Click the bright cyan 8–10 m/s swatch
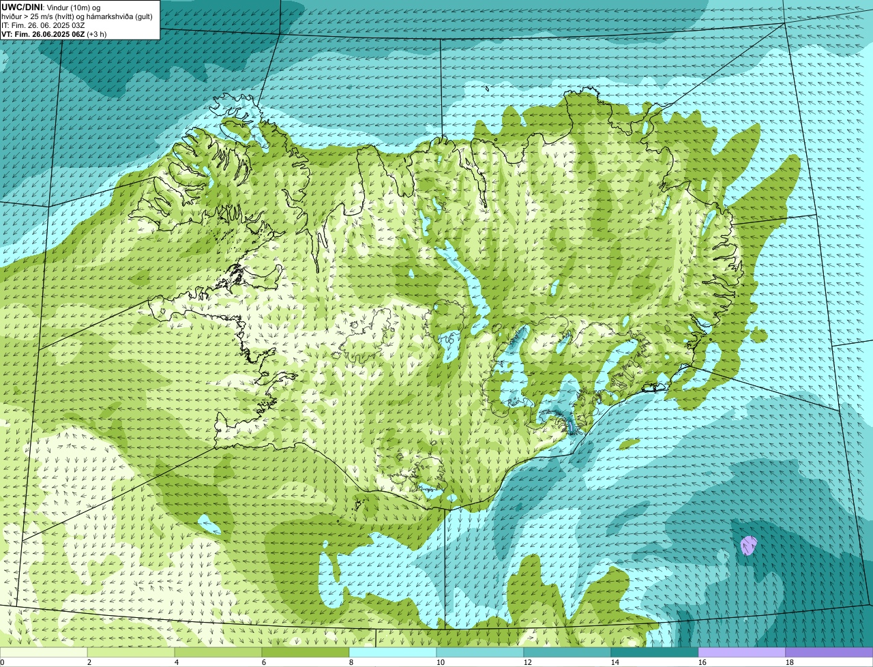The width and height of the screenshot is (873, 667). point(393,653)
